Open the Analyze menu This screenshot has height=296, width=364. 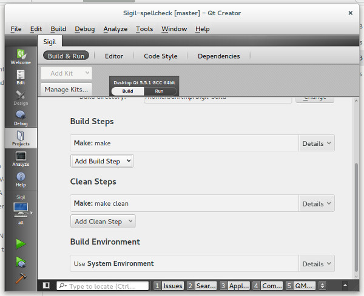(115, 28)
